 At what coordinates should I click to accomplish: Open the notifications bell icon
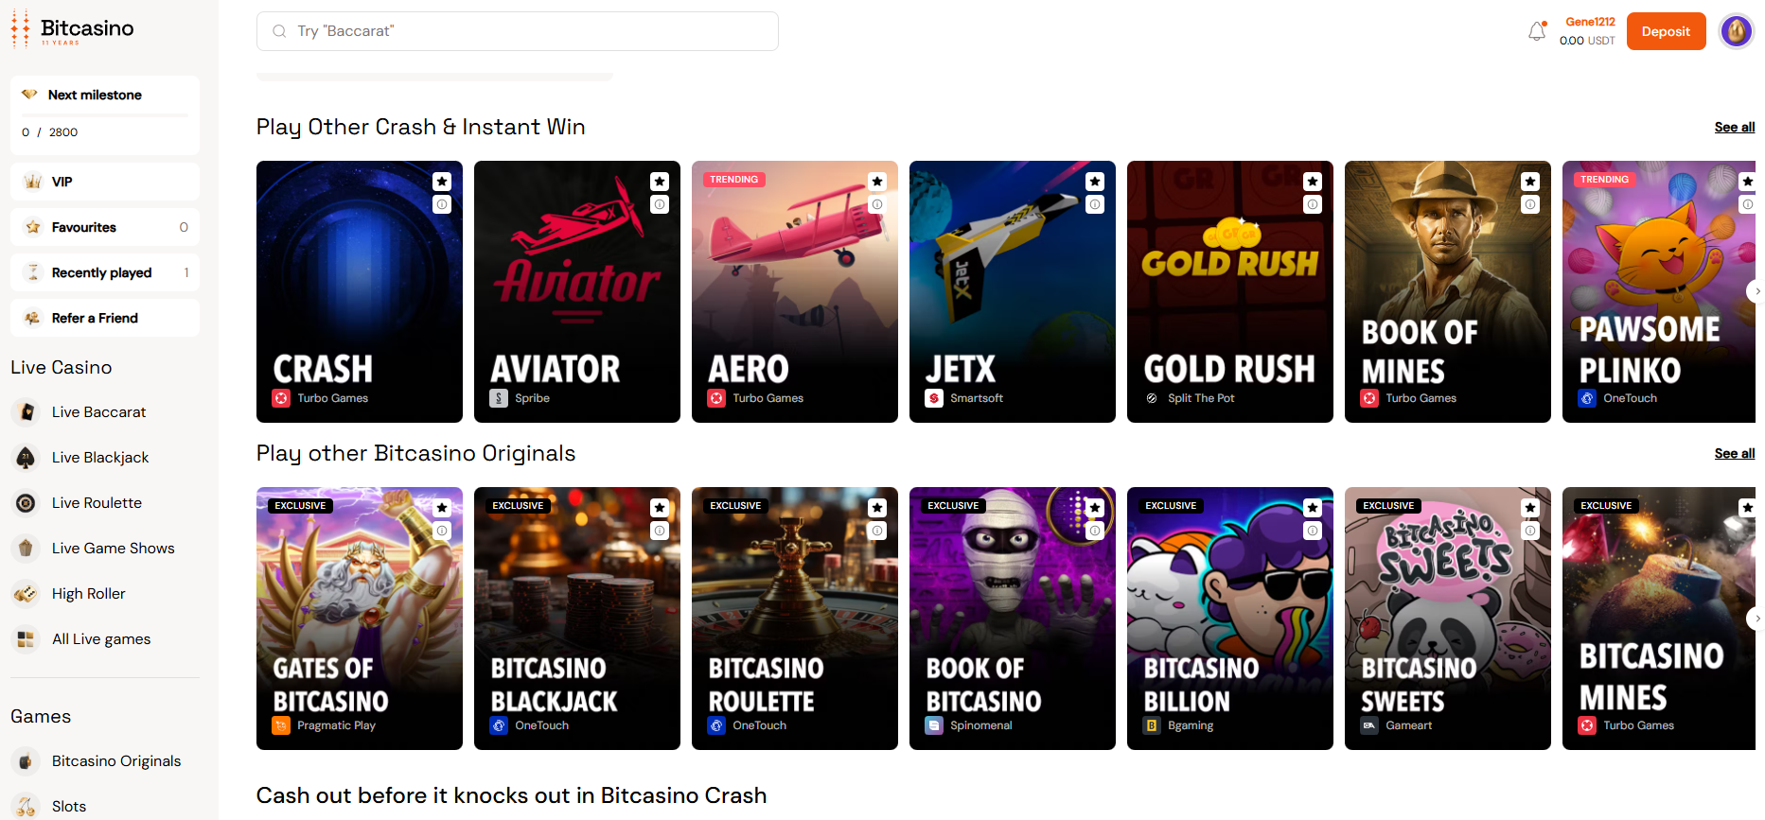[1537, 31]
